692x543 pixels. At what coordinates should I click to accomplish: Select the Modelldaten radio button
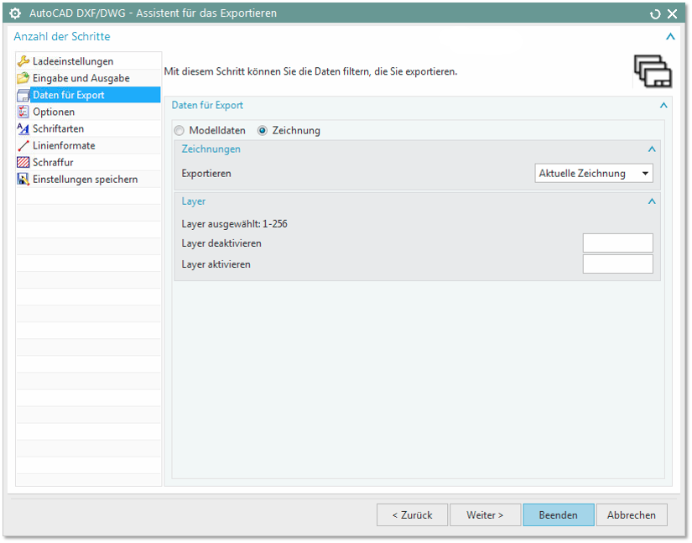pyautogui.click(x=179, y=131)
